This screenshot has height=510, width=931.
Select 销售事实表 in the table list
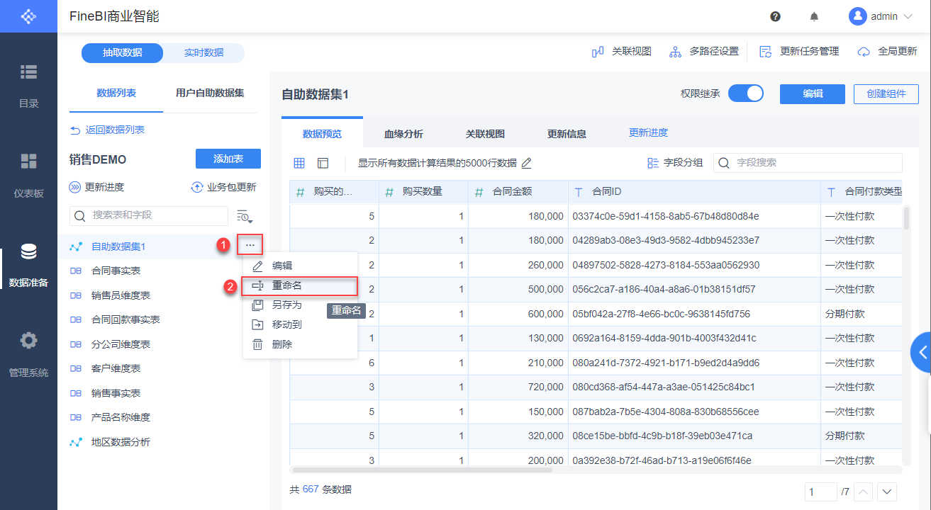116,393
